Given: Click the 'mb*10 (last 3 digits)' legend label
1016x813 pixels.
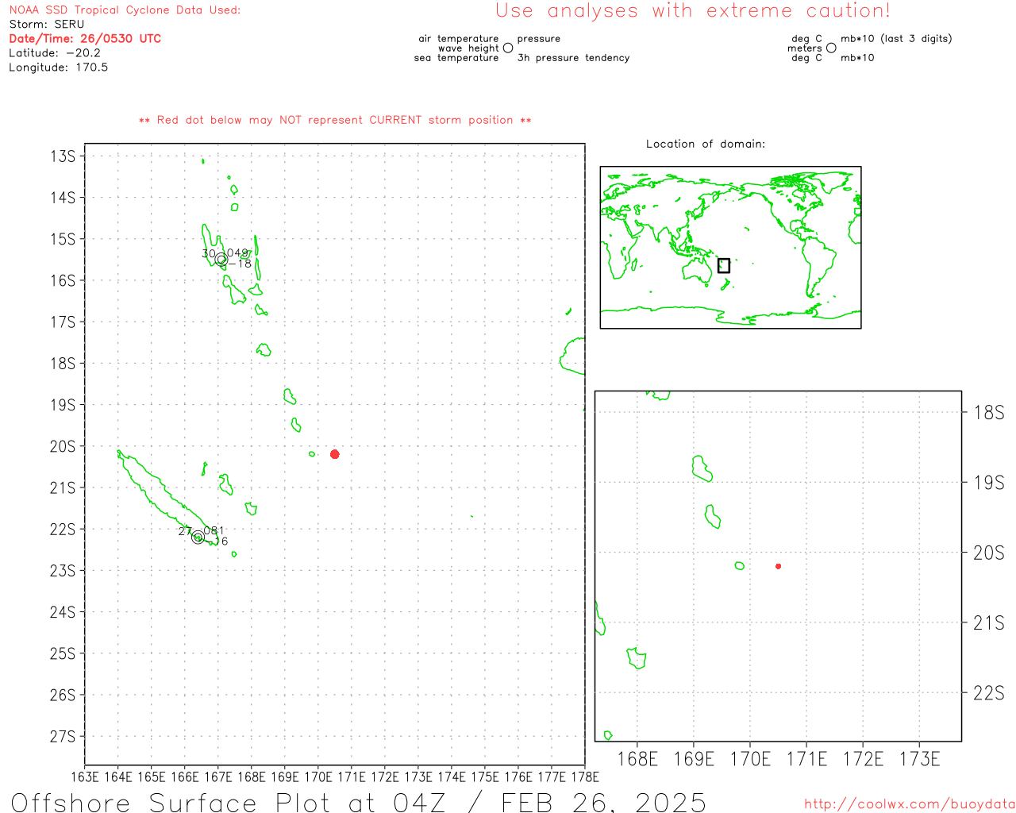Looking at the screenshot, I should [896, 38].
